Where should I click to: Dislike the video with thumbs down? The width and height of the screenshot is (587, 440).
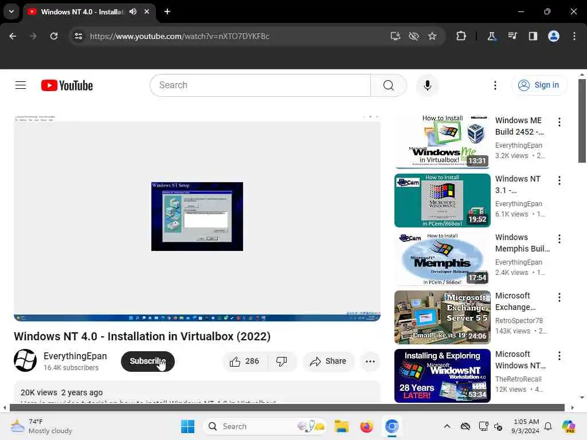[281, 362]
